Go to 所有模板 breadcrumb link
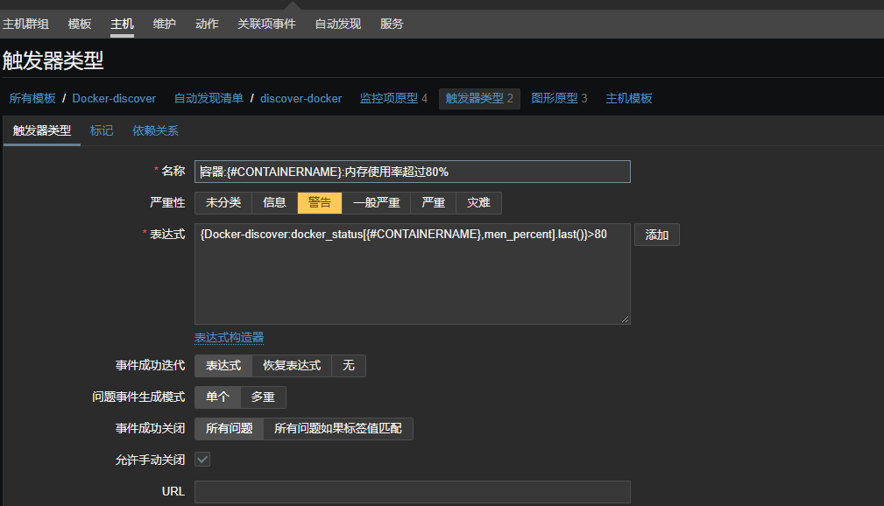 click(x=32, y=98)
